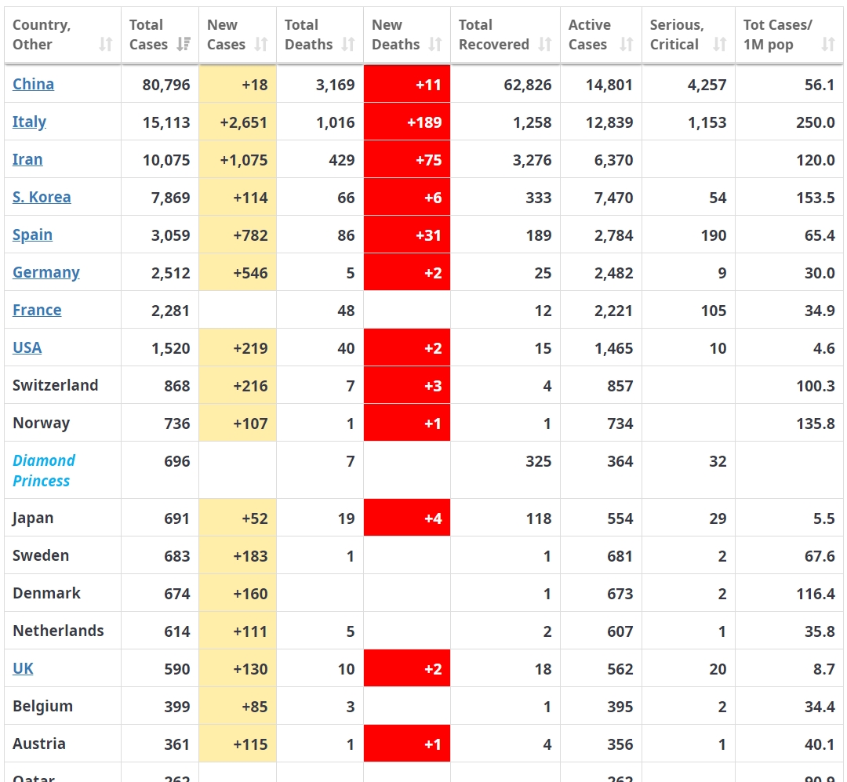847x782 pixels.
Task: Open the Spain country link
Action: click(x=33, y=235)
